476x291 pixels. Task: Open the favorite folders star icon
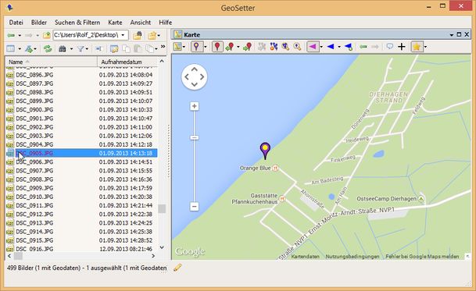pyautogui.click(x=152, y=35)
